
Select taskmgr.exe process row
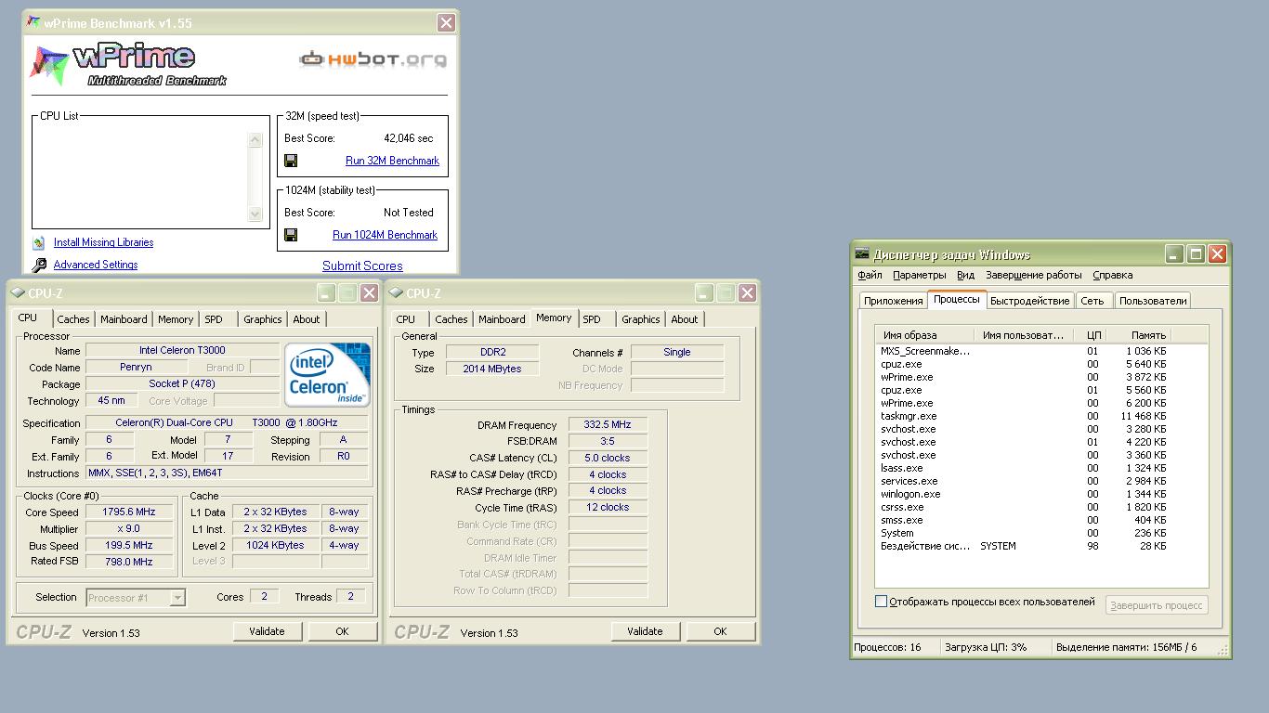point(1024,416)
